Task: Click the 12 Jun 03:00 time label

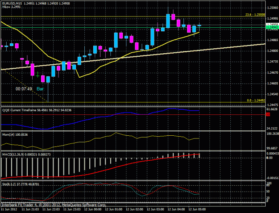Action: [155, 209]
